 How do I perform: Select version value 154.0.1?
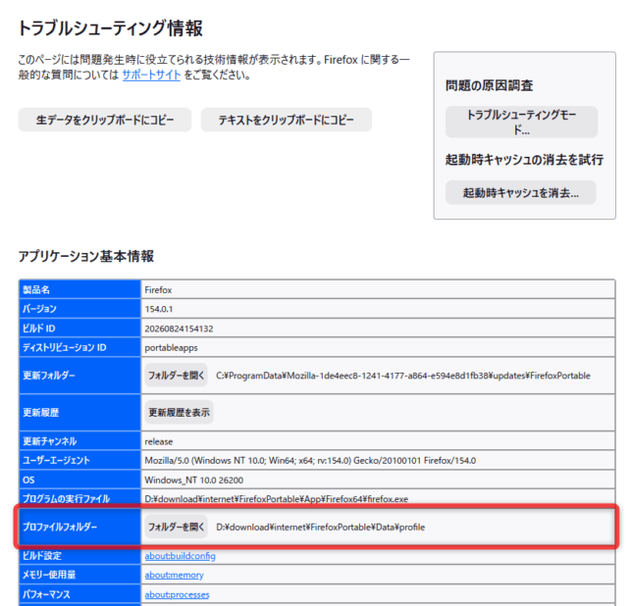click(159, 309)
